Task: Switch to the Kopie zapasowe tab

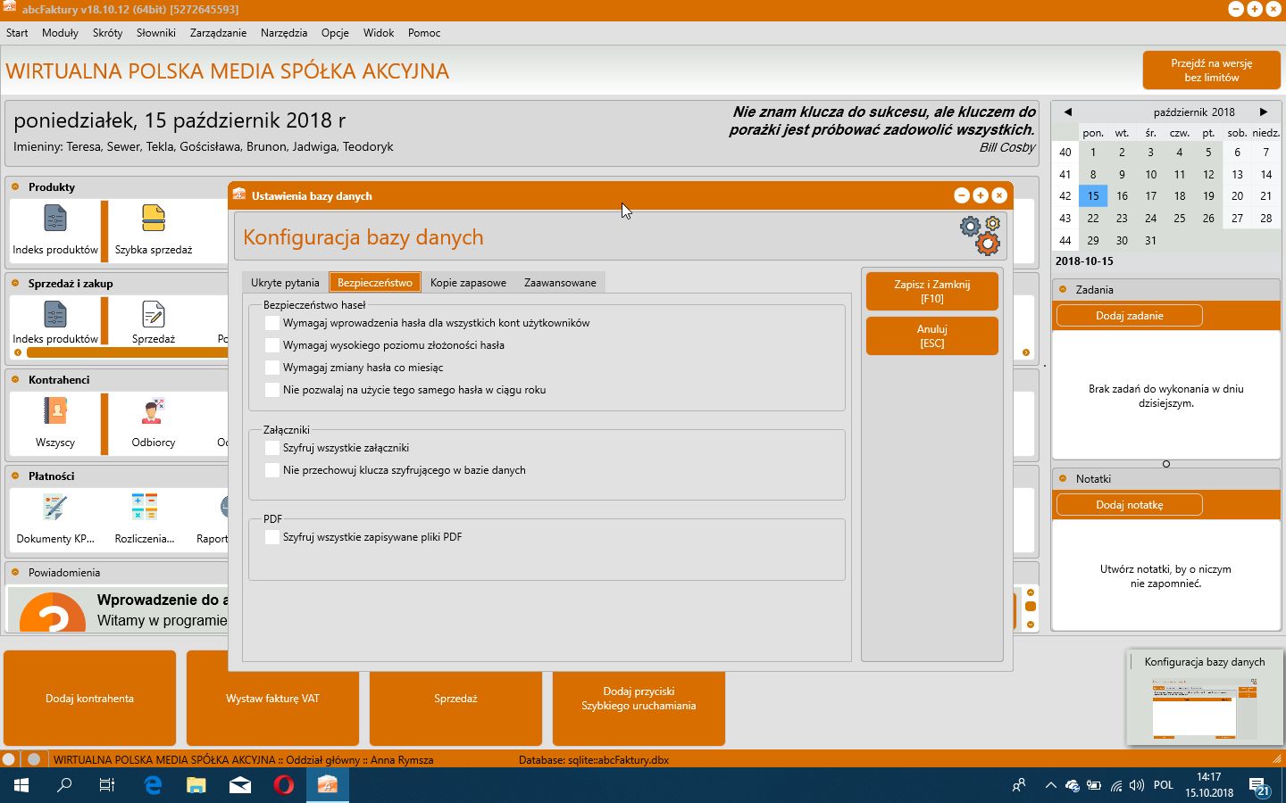Action: pyautogui.click(x=468, y=282)
